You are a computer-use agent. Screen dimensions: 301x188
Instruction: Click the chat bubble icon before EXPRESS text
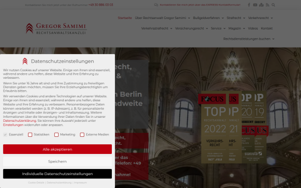click(x=156, y=5)
